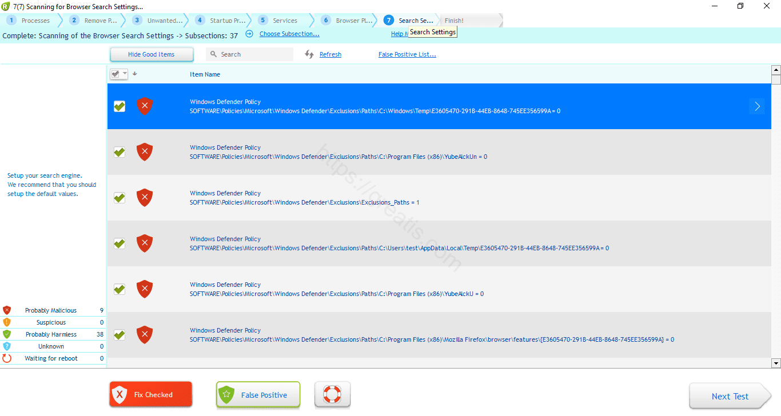
Task: Switch to step 5 Services tab
Action: click(x=279, y=21)
